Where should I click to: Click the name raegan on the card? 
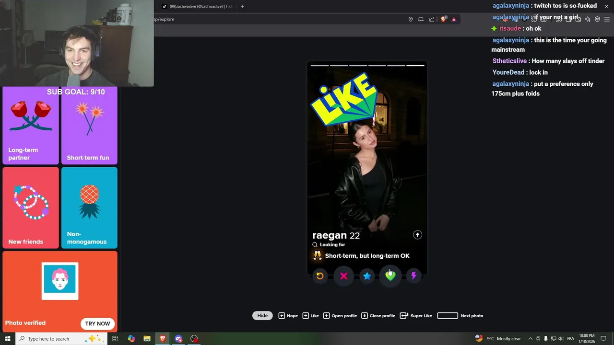[330, 235]
